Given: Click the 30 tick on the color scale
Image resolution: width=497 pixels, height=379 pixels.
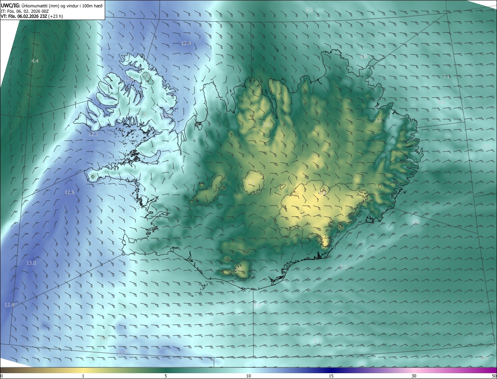Looking at the screenshot, I should [x=414, y=376].
